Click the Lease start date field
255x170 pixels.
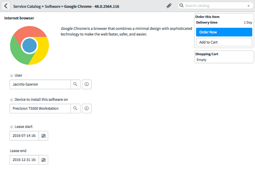point(24,136)
